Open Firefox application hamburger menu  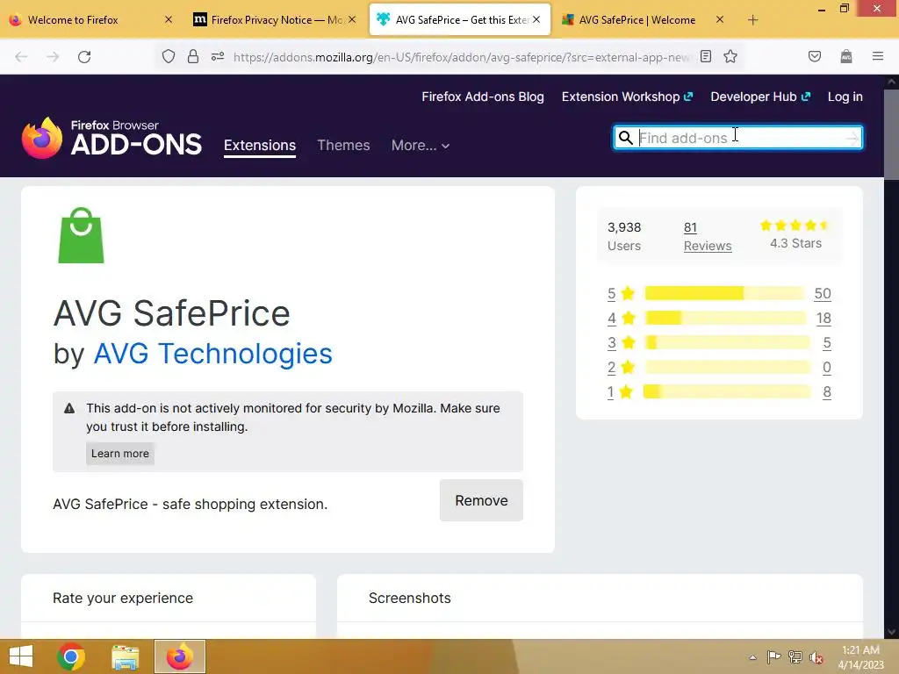tap(878, 57)
